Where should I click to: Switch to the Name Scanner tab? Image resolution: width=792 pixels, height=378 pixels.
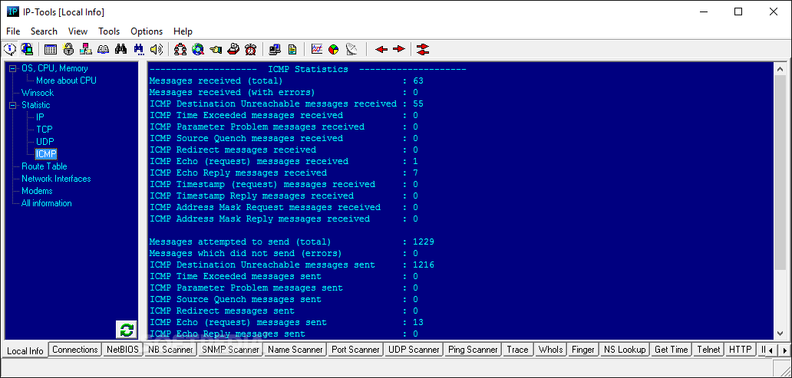pyautogui.click(x=295, y=349)
